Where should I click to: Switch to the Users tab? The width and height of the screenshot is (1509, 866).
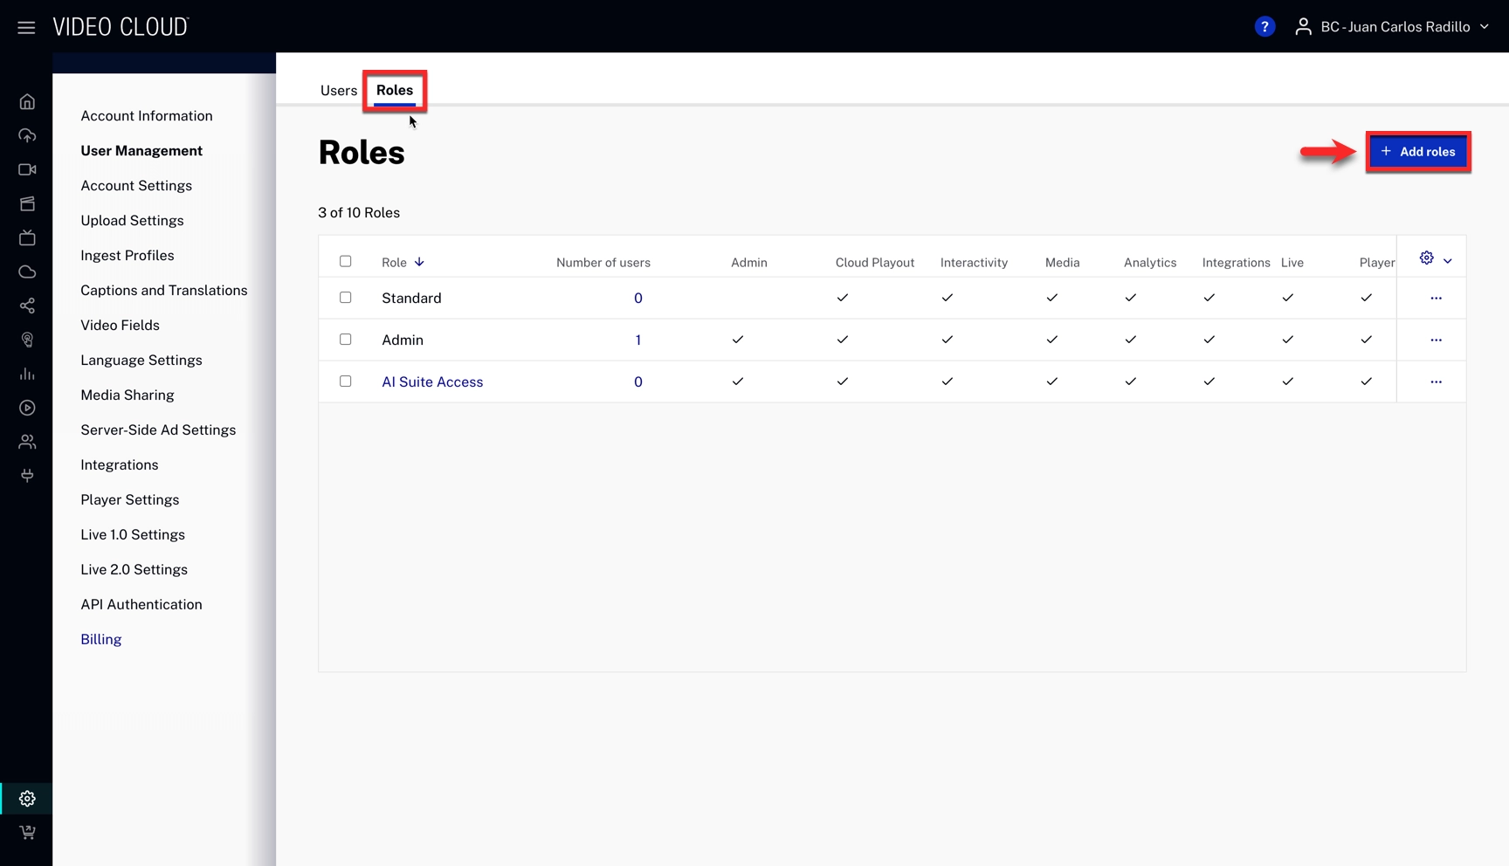(338, 91)
